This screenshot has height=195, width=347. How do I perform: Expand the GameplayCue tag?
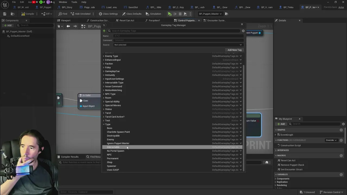[x=104, y=71]
